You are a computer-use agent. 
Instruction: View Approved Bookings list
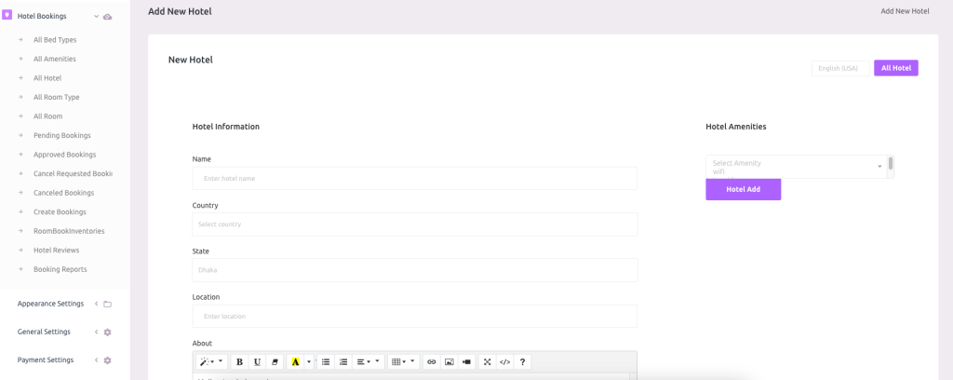(x=64, y=155)
